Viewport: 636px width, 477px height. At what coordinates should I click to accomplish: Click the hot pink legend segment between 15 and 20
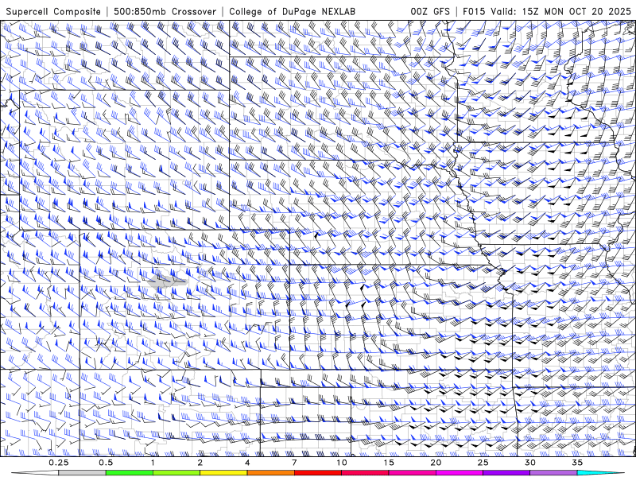(412, 473)
